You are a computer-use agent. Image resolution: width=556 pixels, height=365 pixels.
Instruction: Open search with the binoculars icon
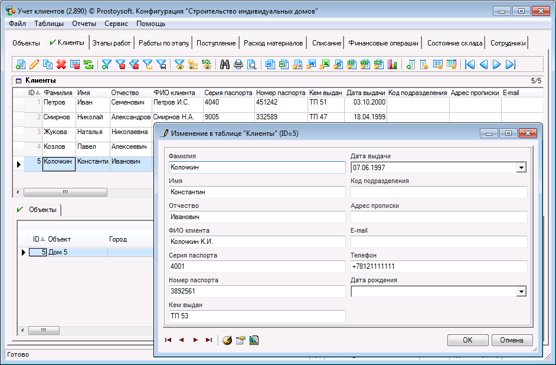click(x=225, y=64)
